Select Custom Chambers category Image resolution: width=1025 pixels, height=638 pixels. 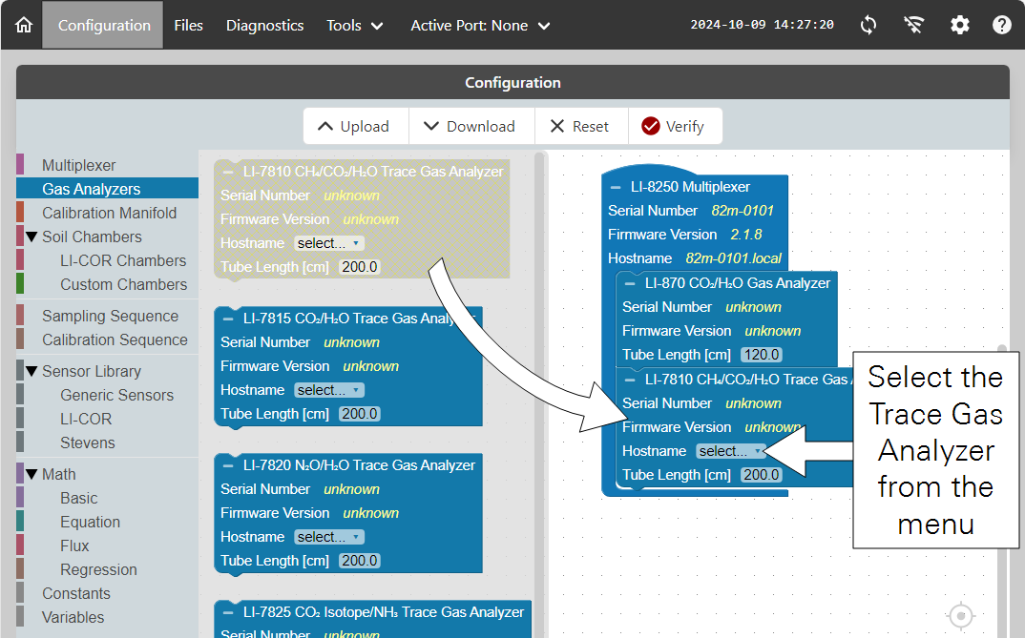coord(123,285)
